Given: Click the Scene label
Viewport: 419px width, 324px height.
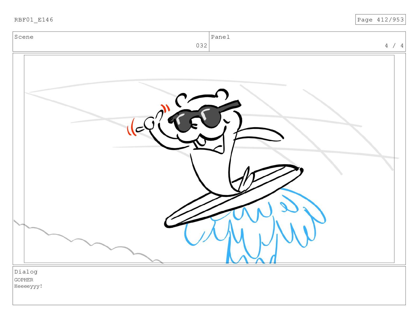Looking at the screenshot, I should point(24,37).
